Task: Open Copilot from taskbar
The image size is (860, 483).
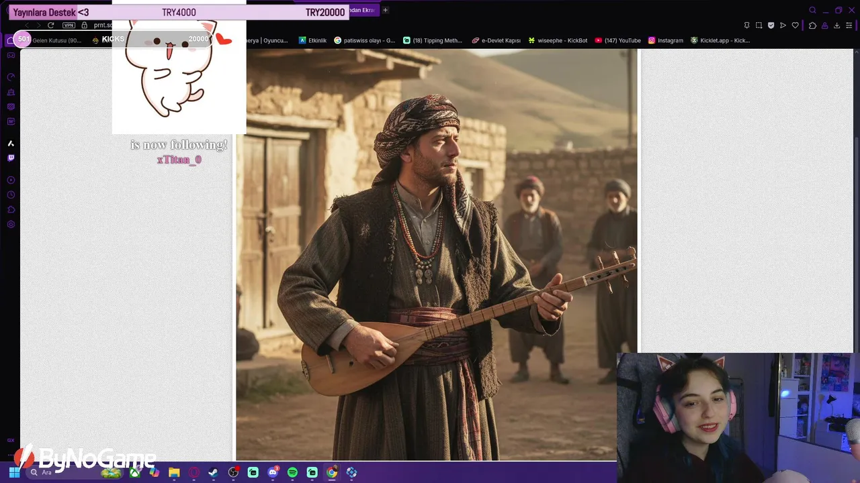Action: (155, 472)
